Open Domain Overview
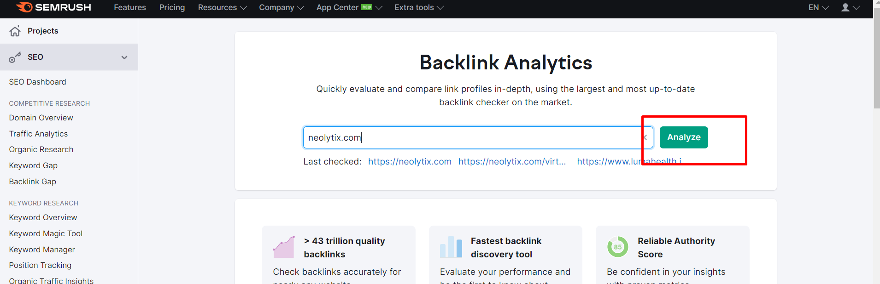880x284 pixels. coord(41,118)
